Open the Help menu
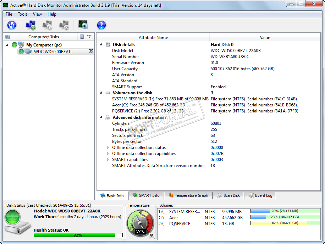The image size is (325, 244). click(52, 14)
